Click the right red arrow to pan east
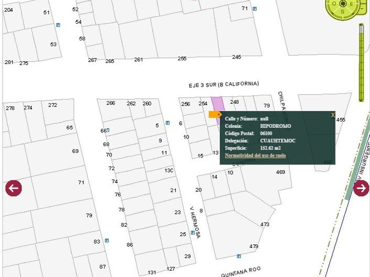This screenshot has height=277, width=370. 361,188
